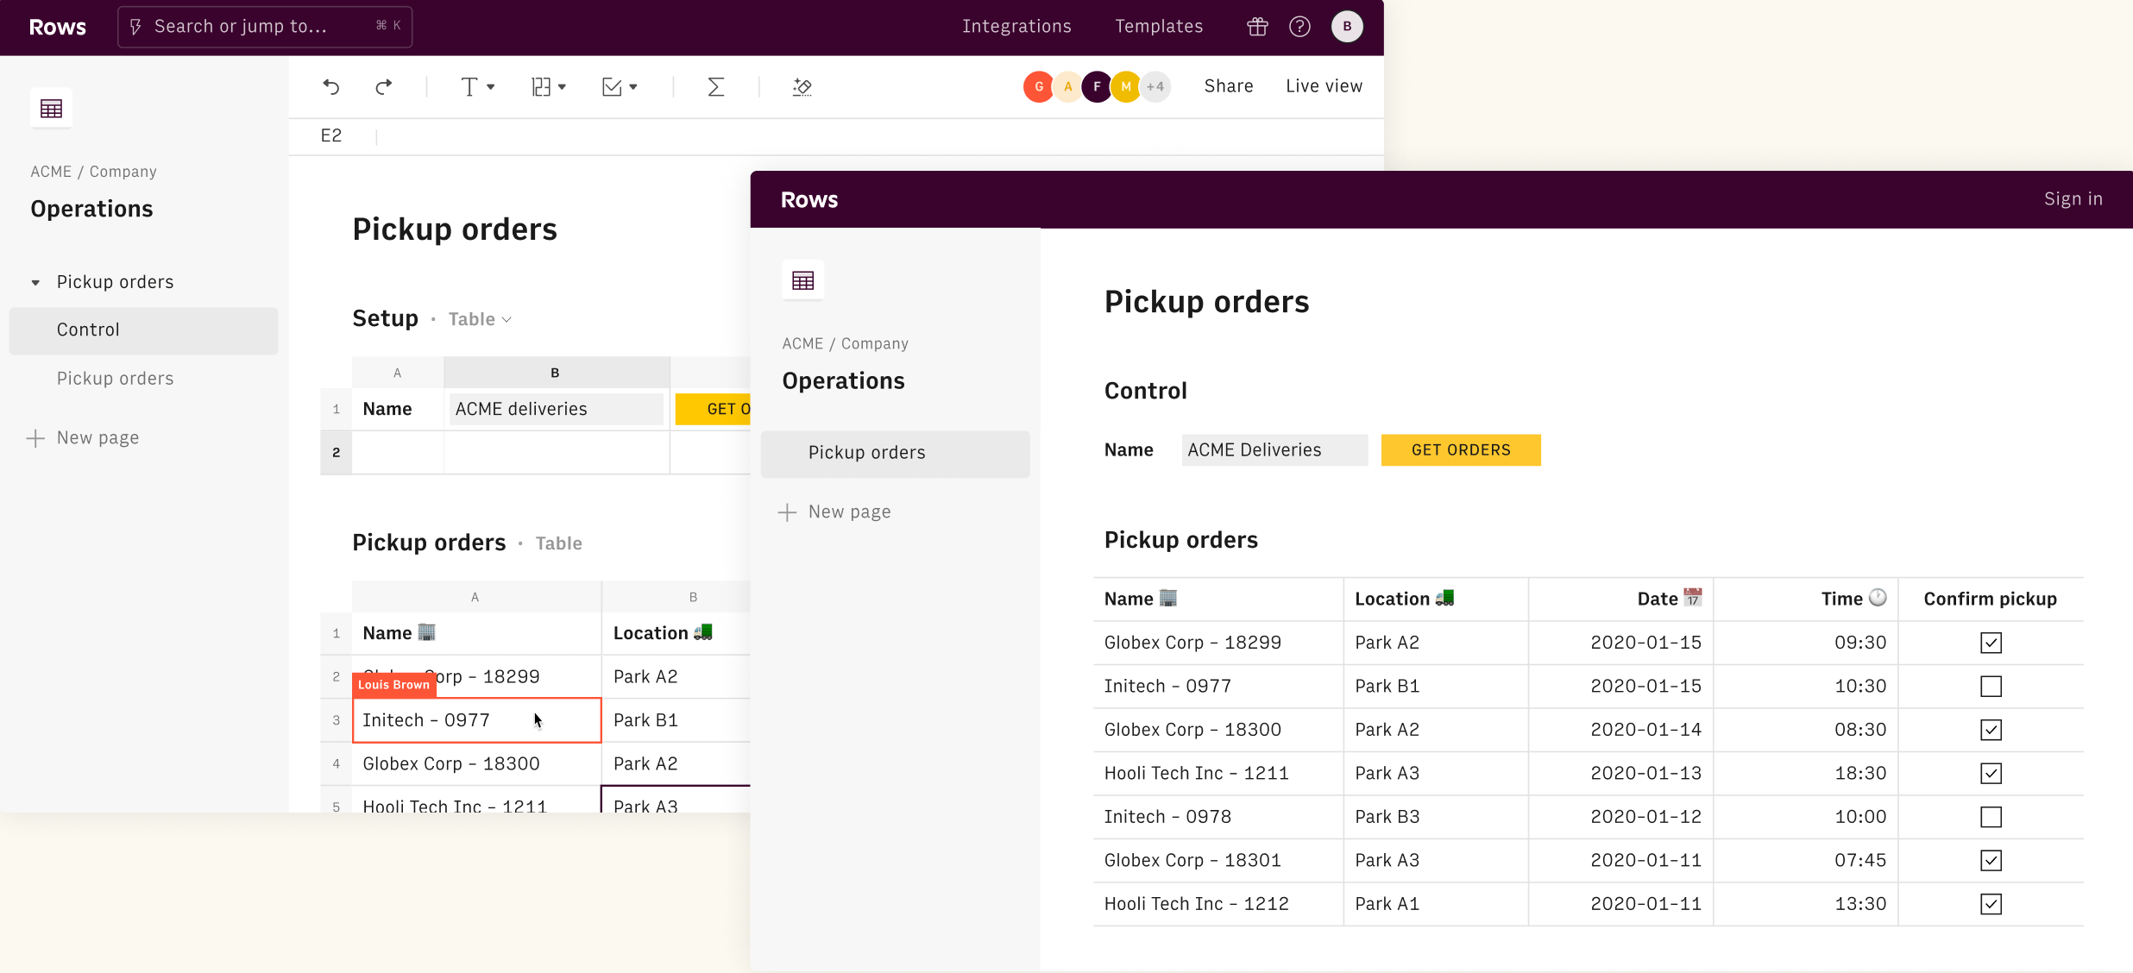Open the text format T dropdown
The width and height of the screenshot is (2133, 973).
point(477,87)
